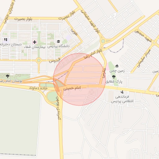Click the roundabout on فردوس street
The width and height of the screenshot is (159, 159).
tap(39, 60)
